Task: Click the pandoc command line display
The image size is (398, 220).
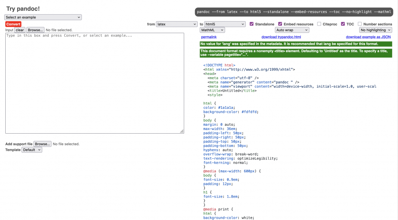Action: [294, 12]
